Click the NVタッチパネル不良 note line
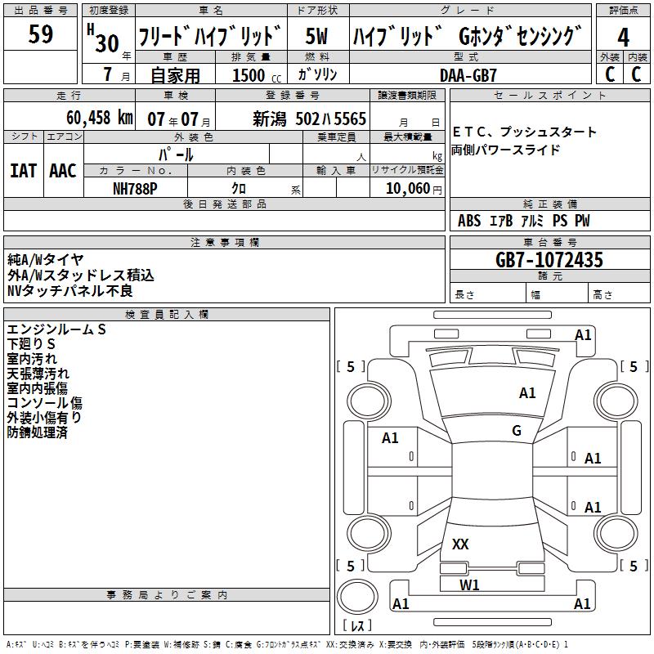Screen dimensions: 654x654 click(x=70, y=290)
